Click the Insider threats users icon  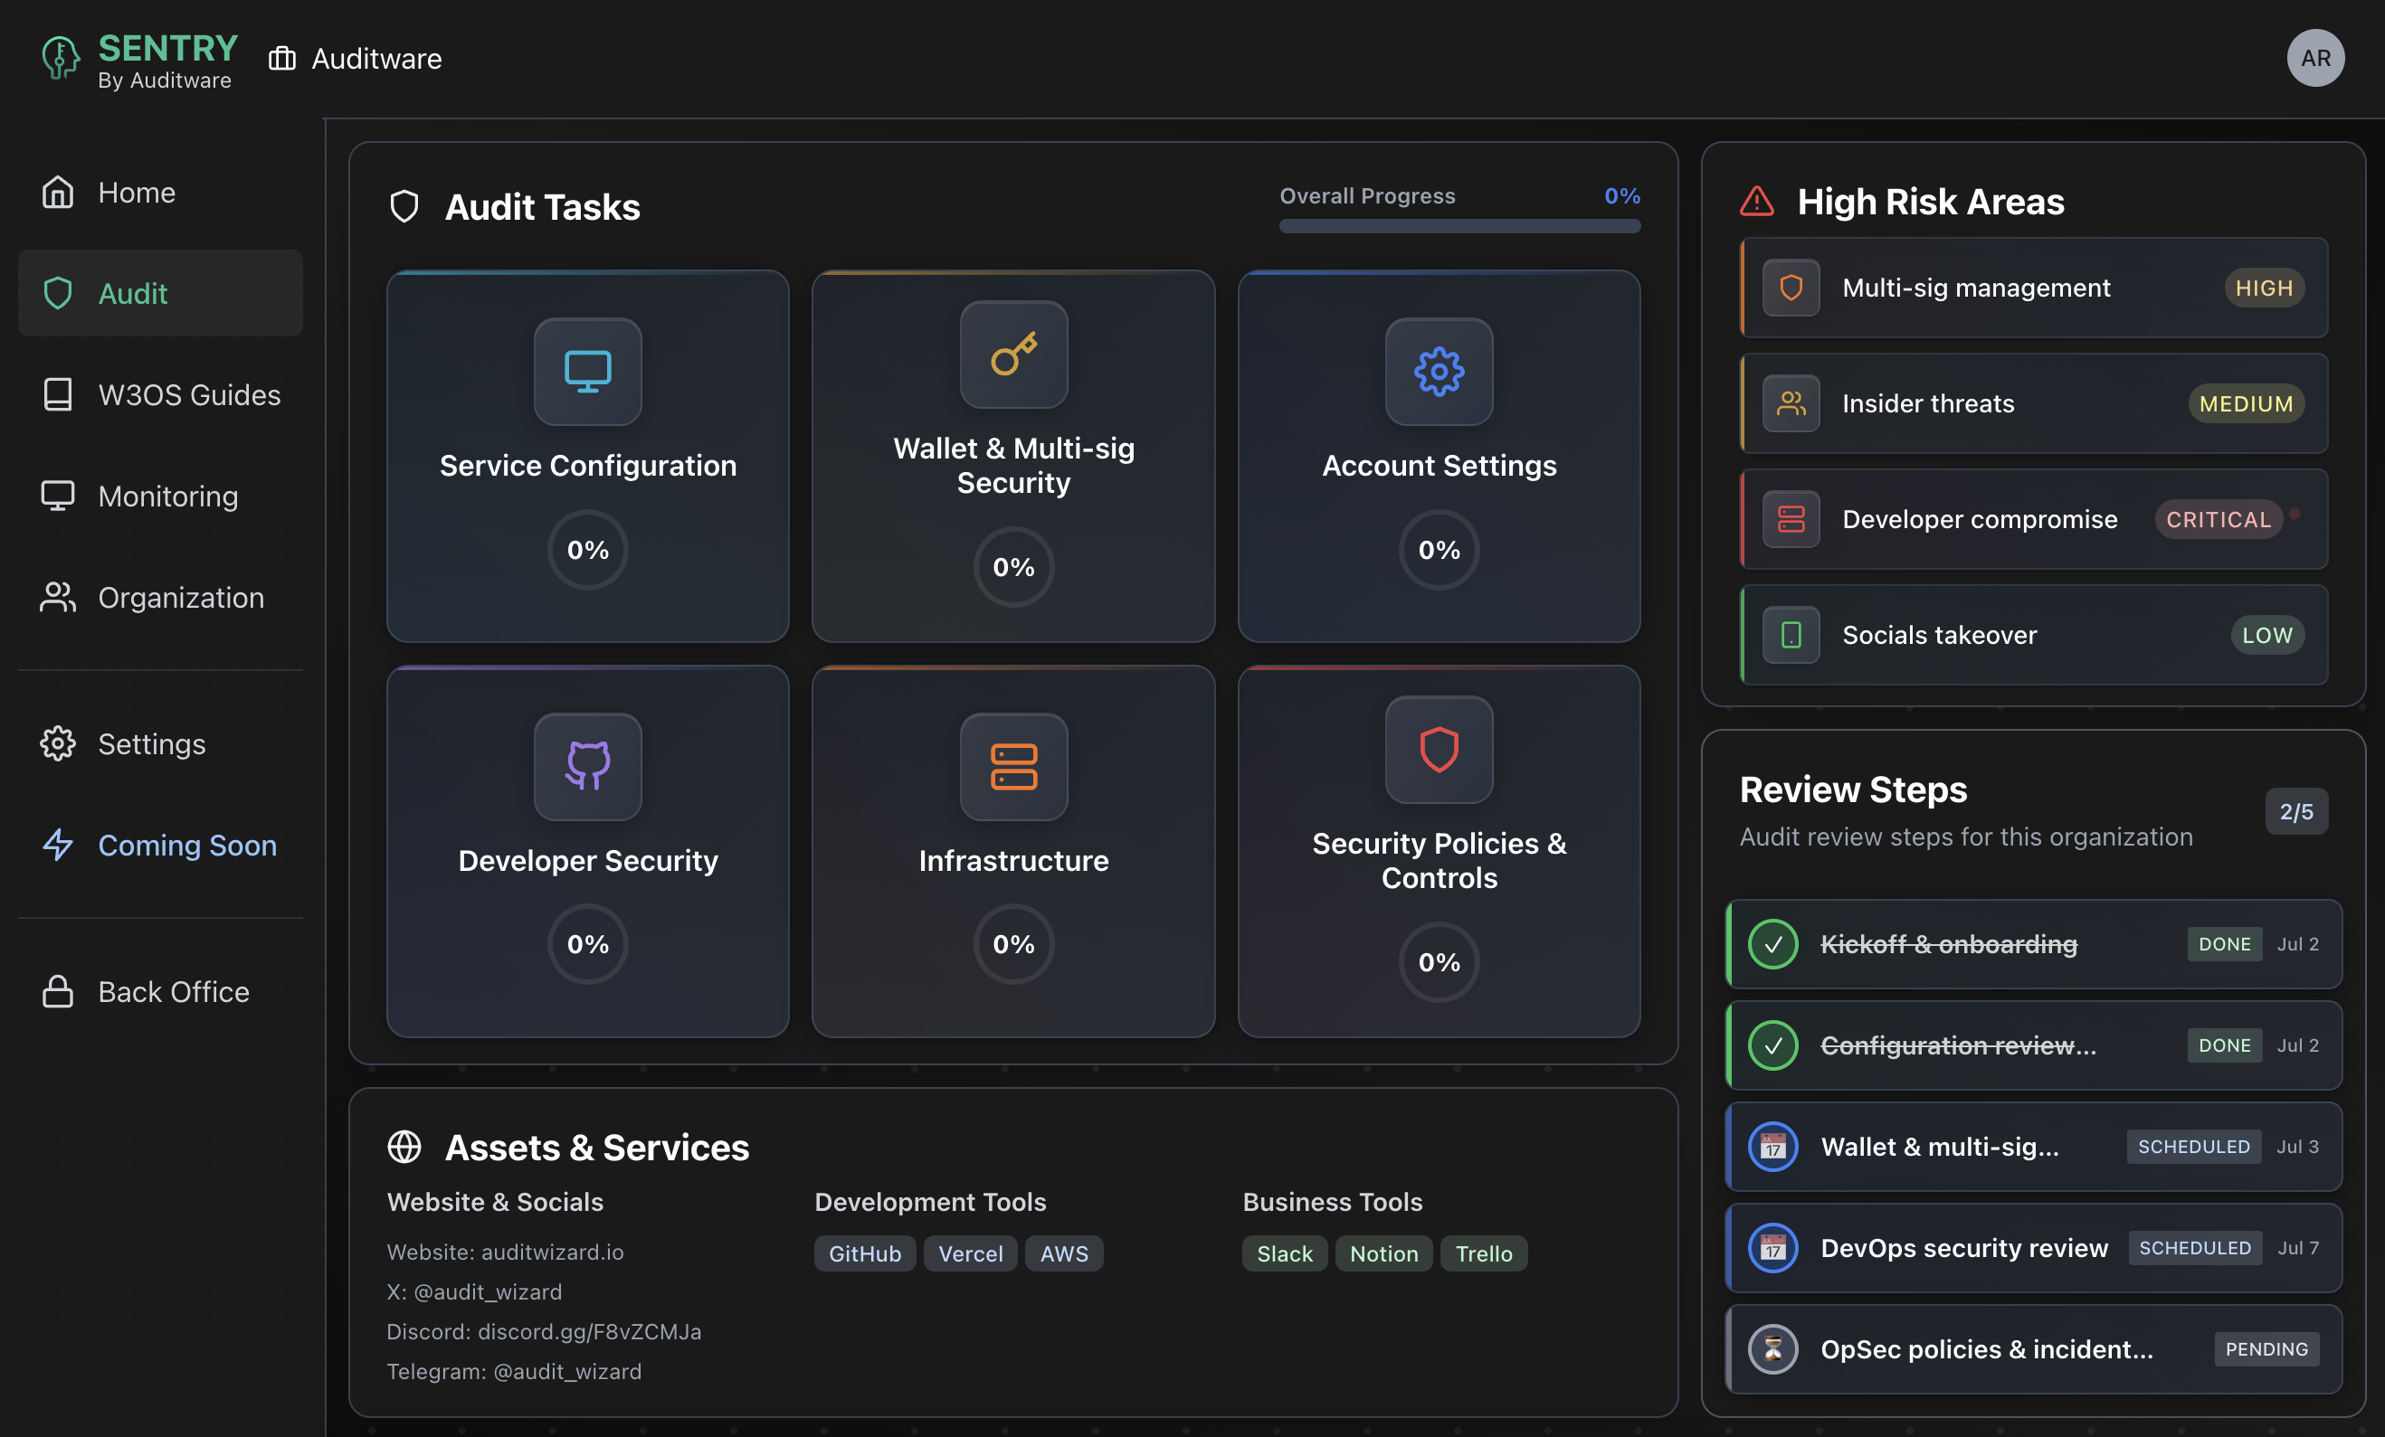coord(1791,403)
